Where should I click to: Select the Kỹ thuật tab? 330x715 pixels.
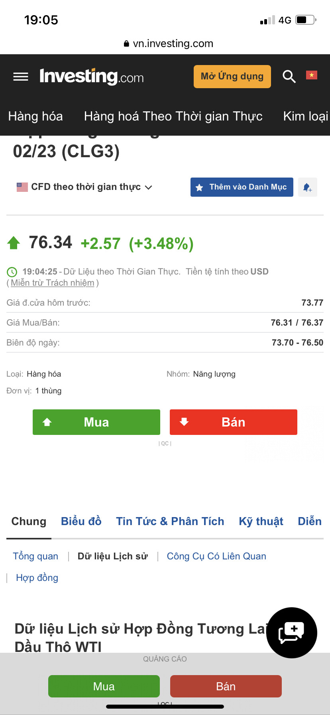coord(261,521)
